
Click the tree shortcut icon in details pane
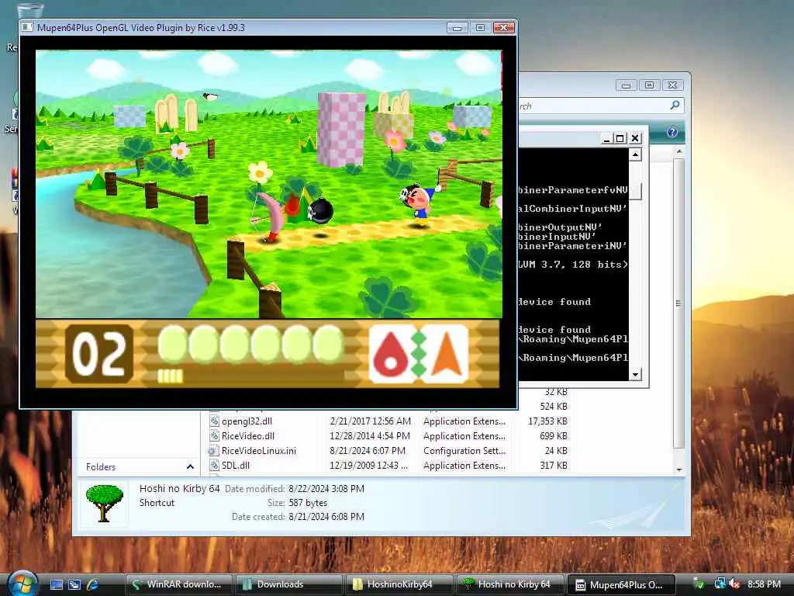(105, 503)
